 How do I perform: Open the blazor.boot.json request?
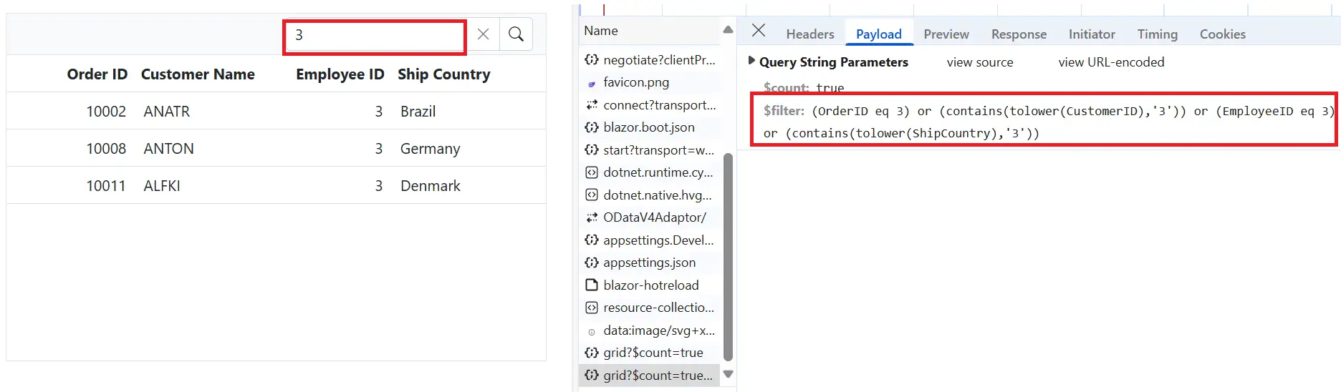click(650, 127)
